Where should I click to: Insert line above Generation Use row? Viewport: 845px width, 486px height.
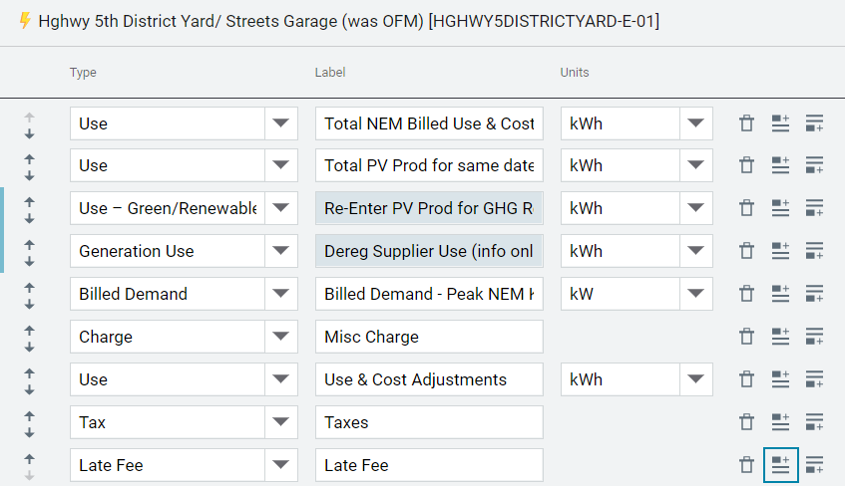click(780, 251)
